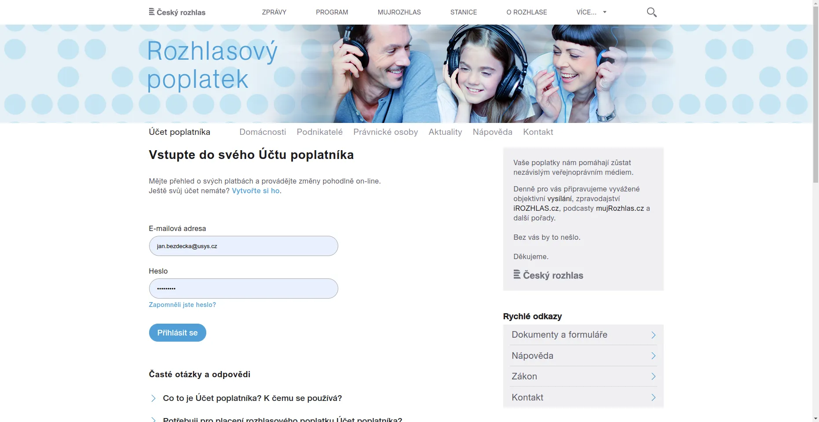Screen dimensions: 819x422
Task: Follow the 'Vytvořte si ho' link
Action: click(x=256, y=191)
